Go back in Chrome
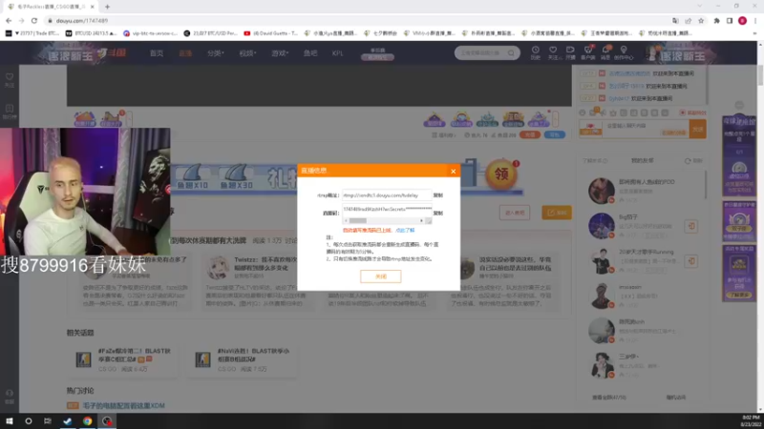Screen dimensions: 764x429 coord(9,21)
